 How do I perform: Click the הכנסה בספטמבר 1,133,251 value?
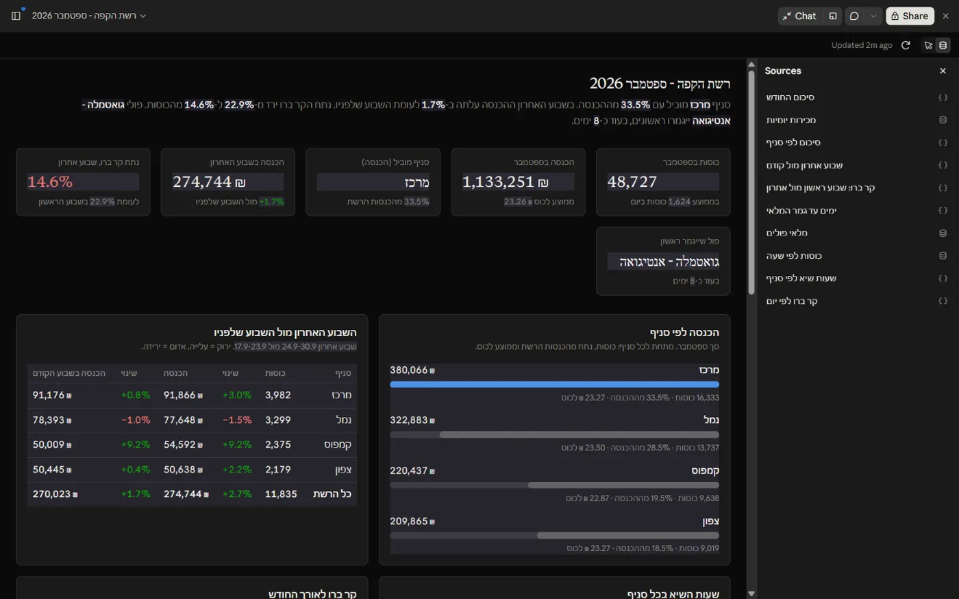(x=506, y=181)
